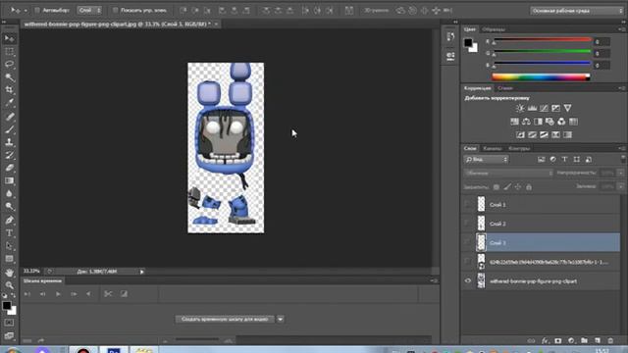This screenshot has width=628, height=353.
Task: Click the delete layer trash icon
Action: click(x=610, y=340)
